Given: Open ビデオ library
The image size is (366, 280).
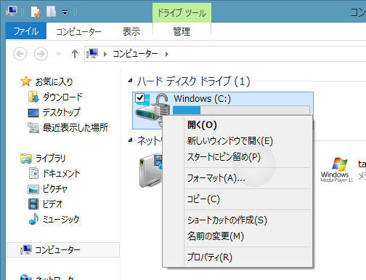Looking at the screenshot, I should tap(52, 204).
